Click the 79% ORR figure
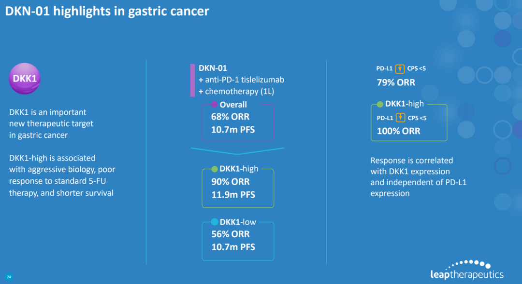 396,82
